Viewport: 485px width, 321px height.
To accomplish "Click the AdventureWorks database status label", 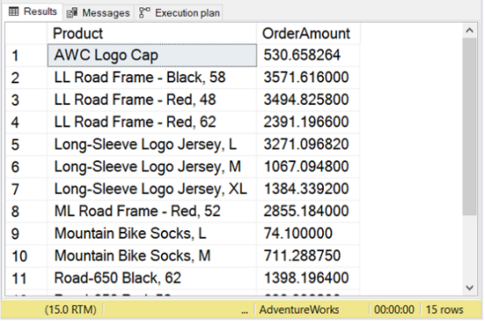I will tap(299, 310).
